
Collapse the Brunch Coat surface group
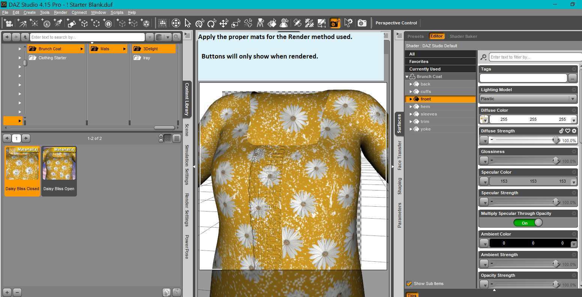(x=407, y=76)
